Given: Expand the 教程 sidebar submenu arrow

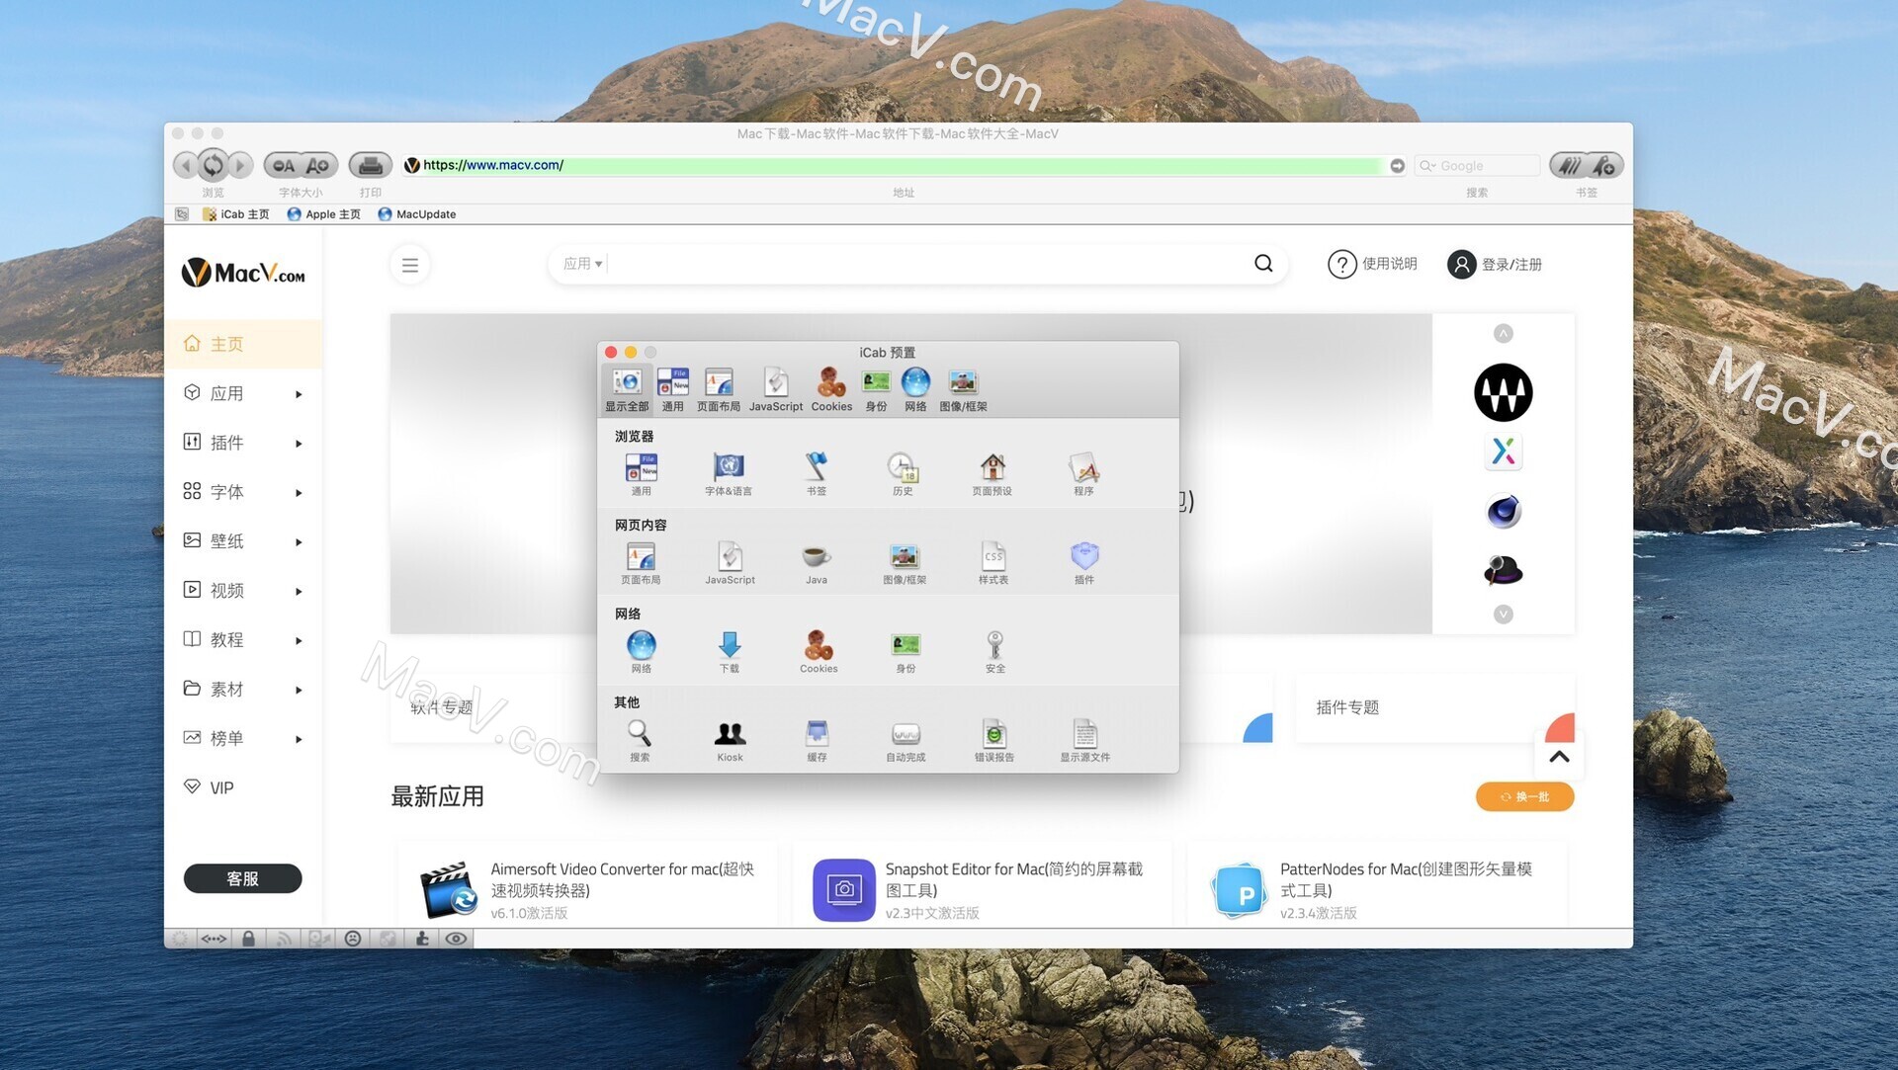Looking at the screenshot, I should coord(299,641).
